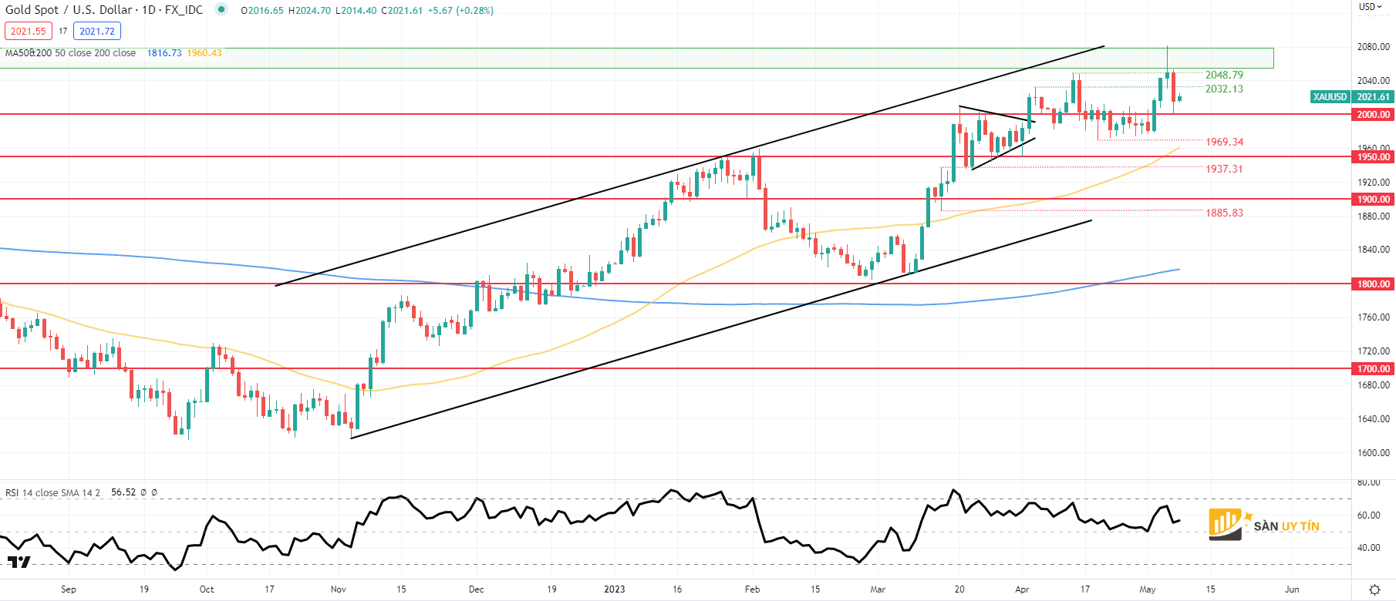The height and width of the screenshot is (601, 1396).
Task: Select the 1700.00 horizontal line label
Action: [1374, 369]
